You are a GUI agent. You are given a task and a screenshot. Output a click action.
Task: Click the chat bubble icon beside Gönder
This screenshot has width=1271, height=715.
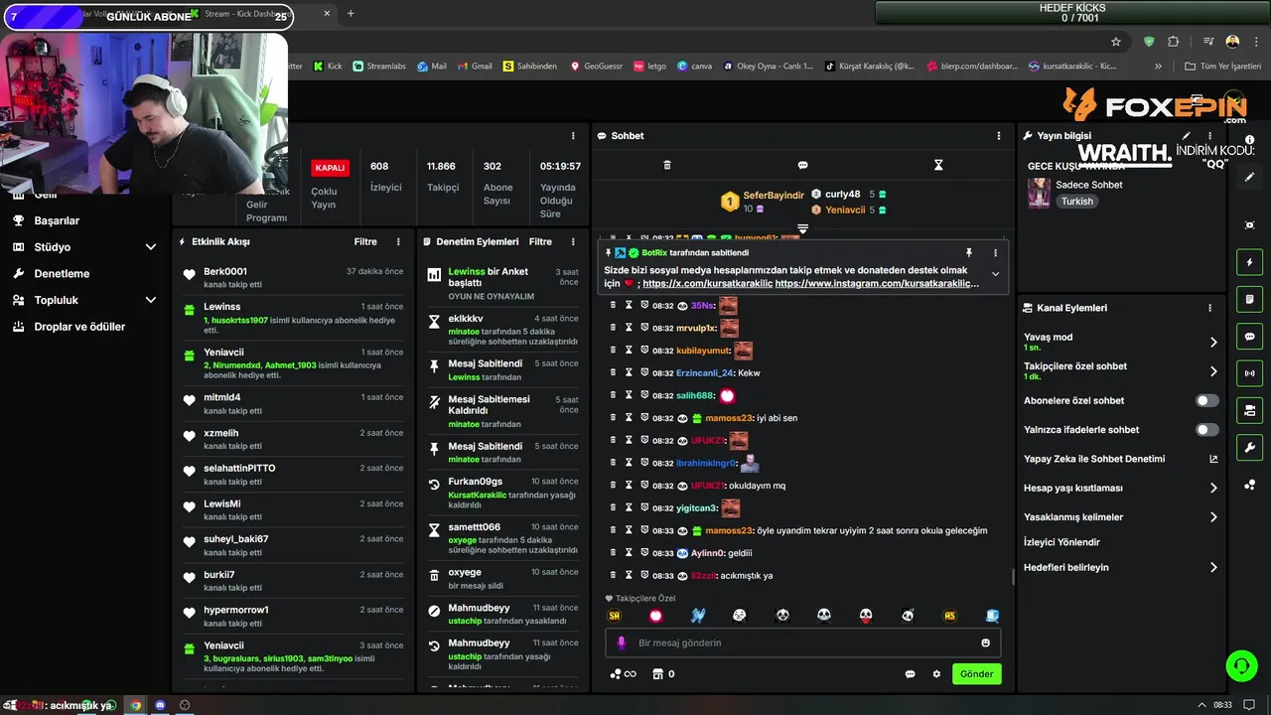(910, 674)
